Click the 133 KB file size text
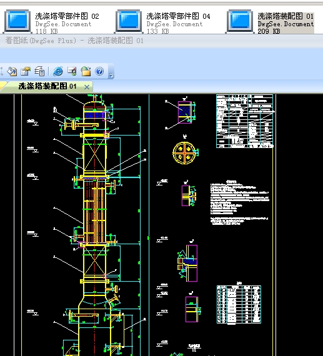The width and height of the screenshot is (323, 356). [158, 31]
